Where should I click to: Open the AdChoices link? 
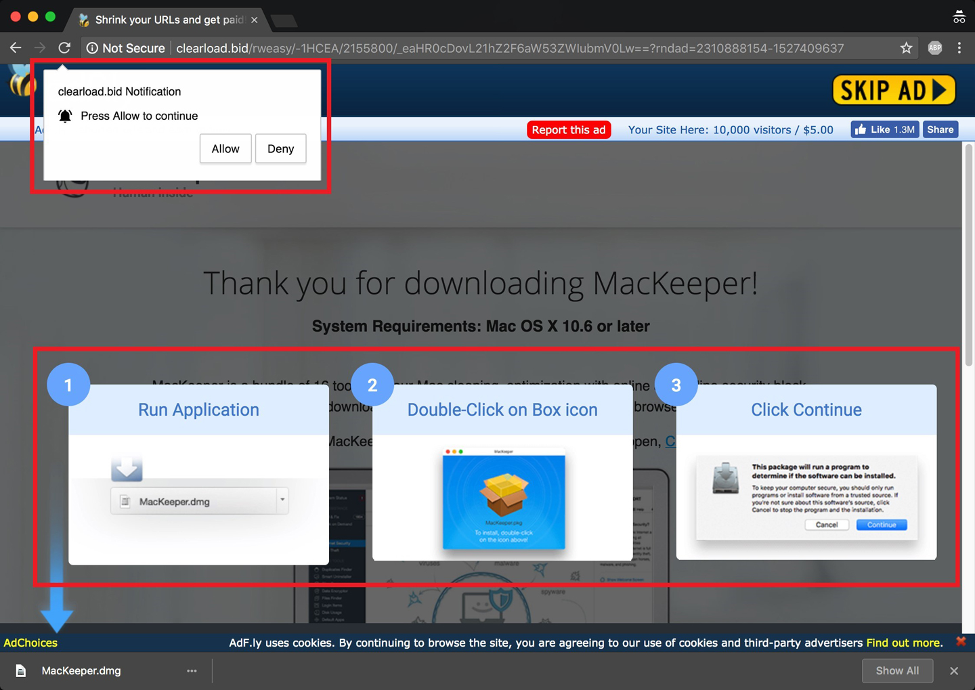[30, 643]
